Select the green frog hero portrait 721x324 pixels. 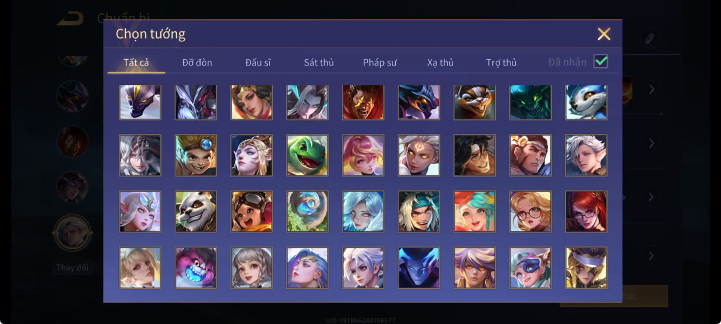(307, 155)
